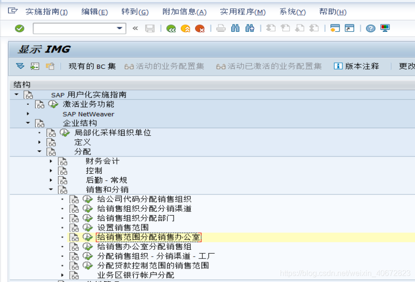The height and width of the screenshot is (282, 415).
Task: Execute activity icon for 给销售组织分配部门
Action: click(x=88, y=218)
